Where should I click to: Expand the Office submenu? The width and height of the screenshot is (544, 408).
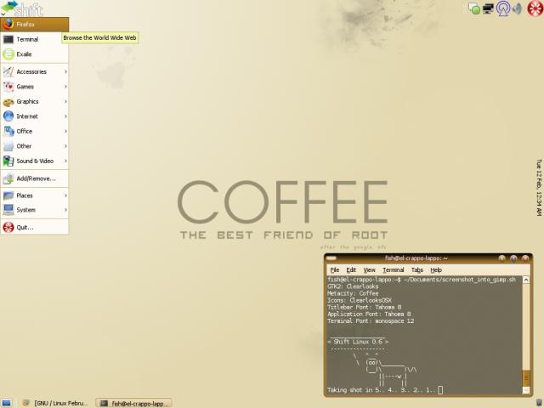34,132
